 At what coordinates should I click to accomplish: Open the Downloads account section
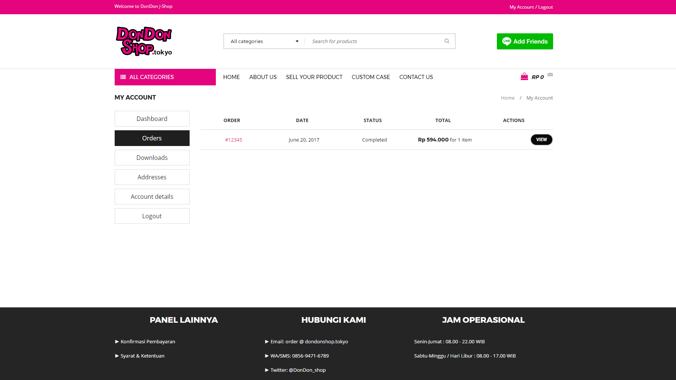[x=152, y=158]
